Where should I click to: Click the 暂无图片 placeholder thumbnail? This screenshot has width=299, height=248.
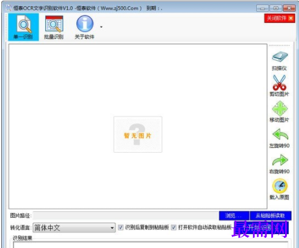coord(138,135)
